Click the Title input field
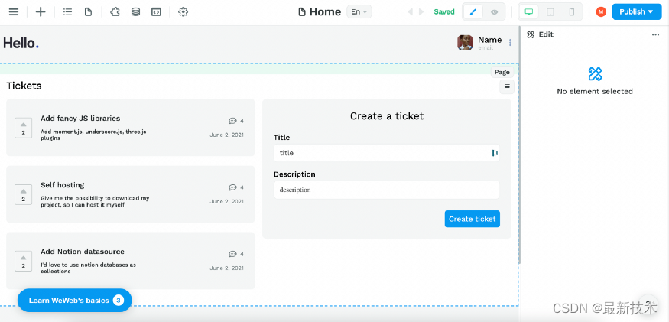 (387, 153)
